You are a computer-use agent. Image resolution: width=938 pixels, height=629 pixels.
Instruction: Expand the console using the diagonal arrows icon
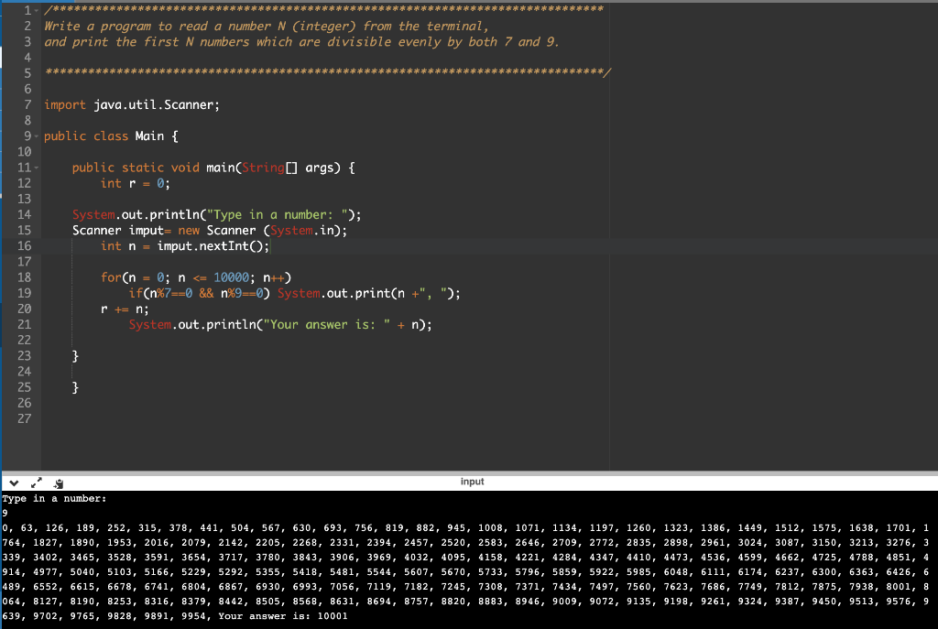(x=37, y=483)
